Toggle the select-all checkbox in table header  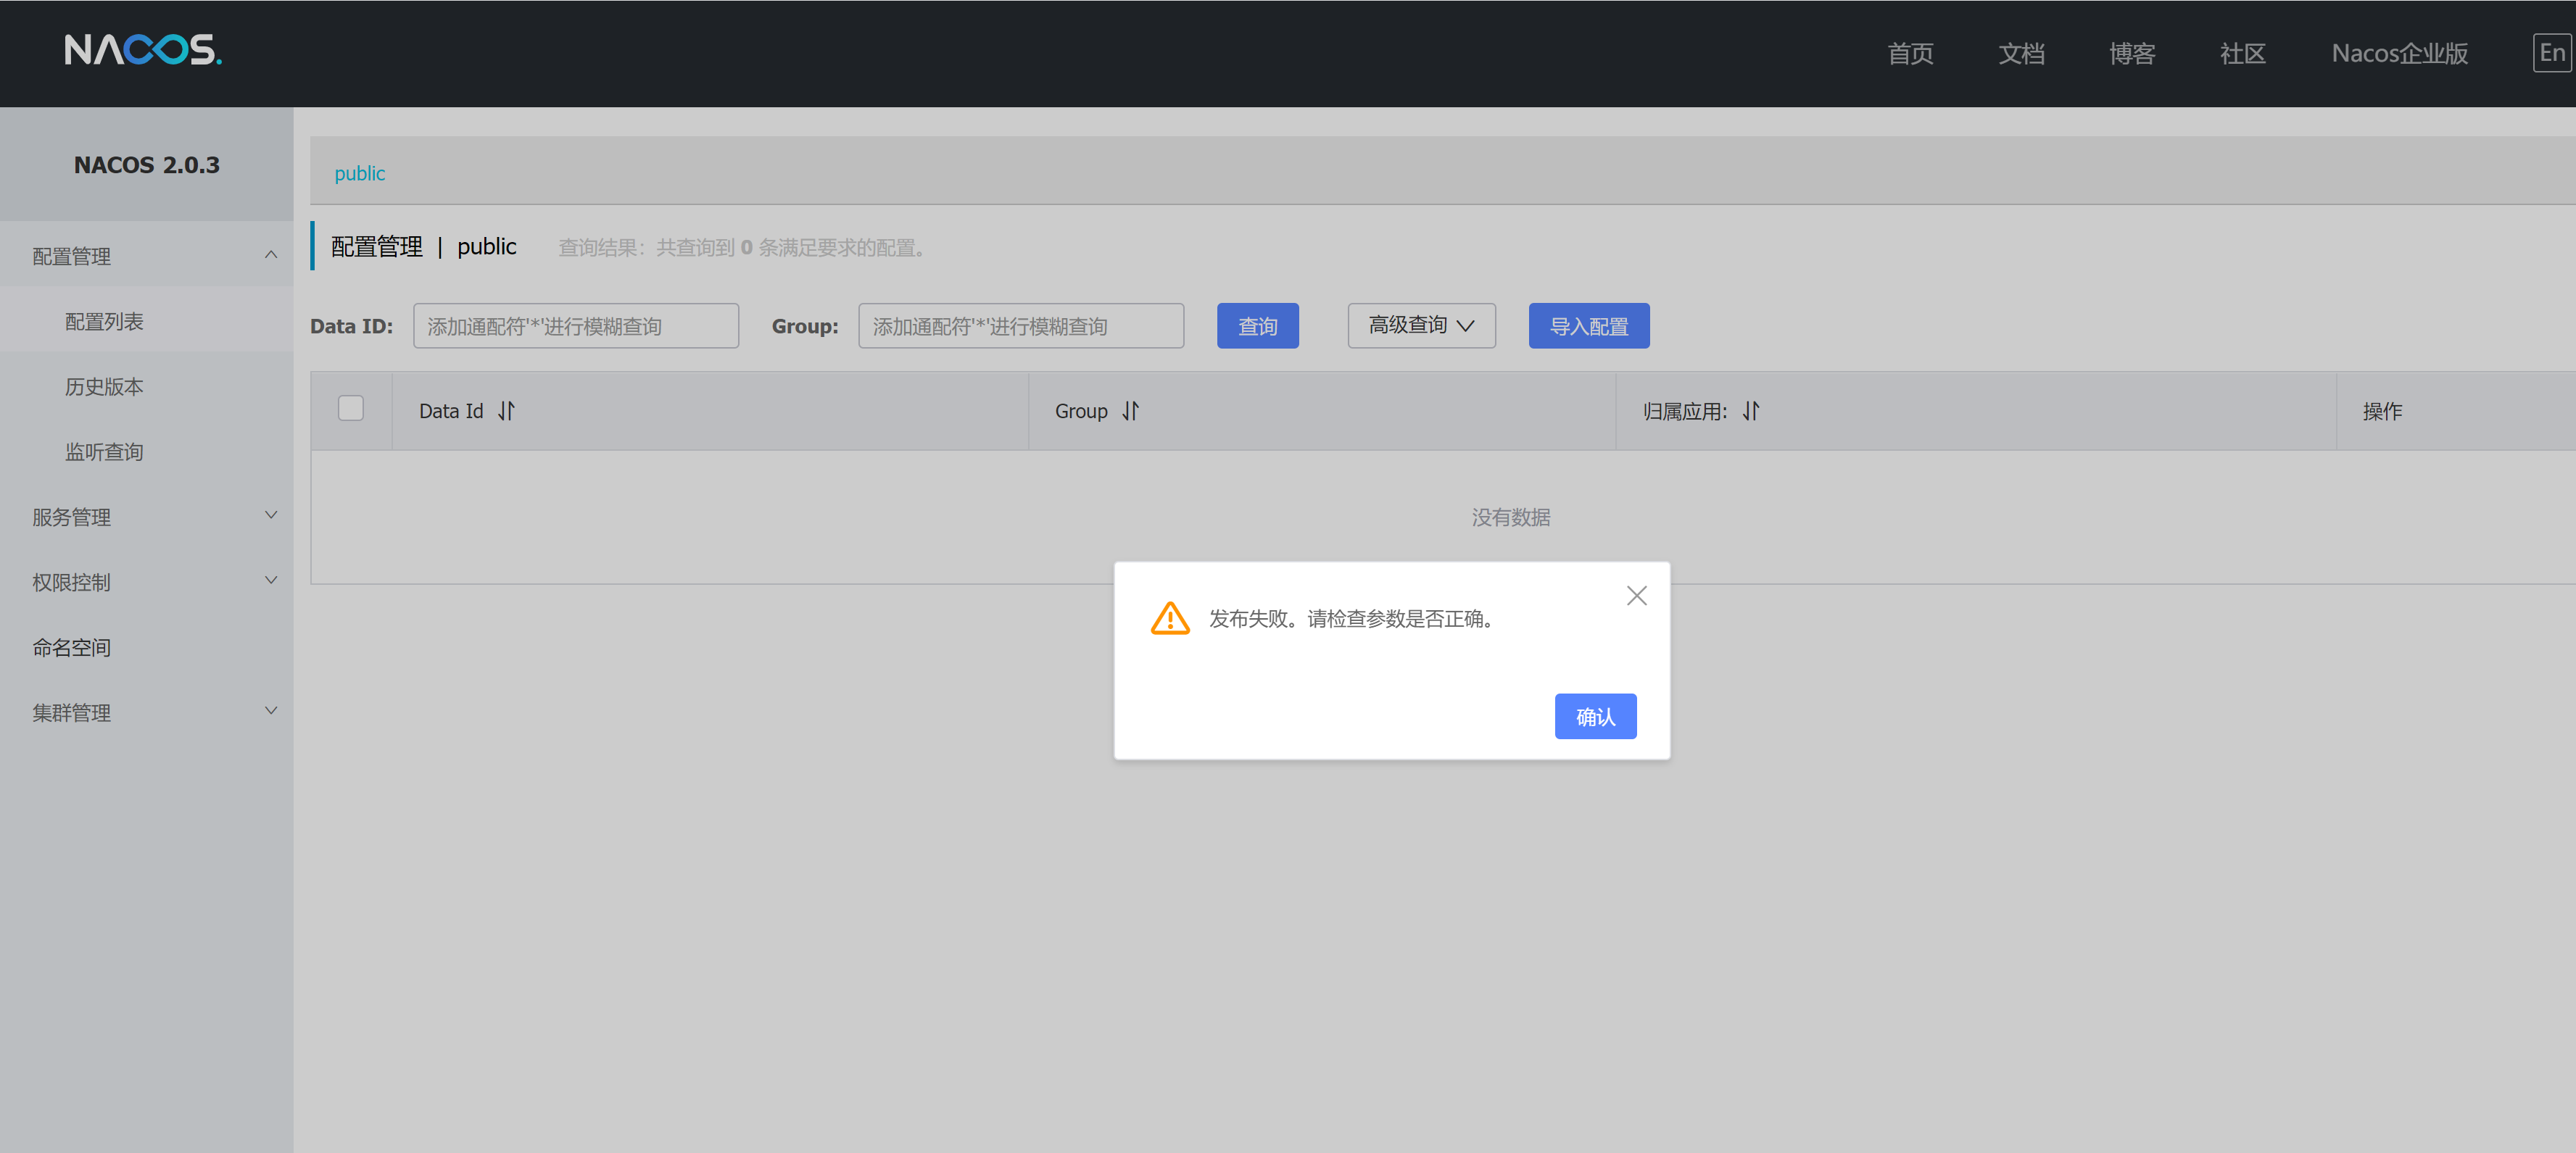351,409
